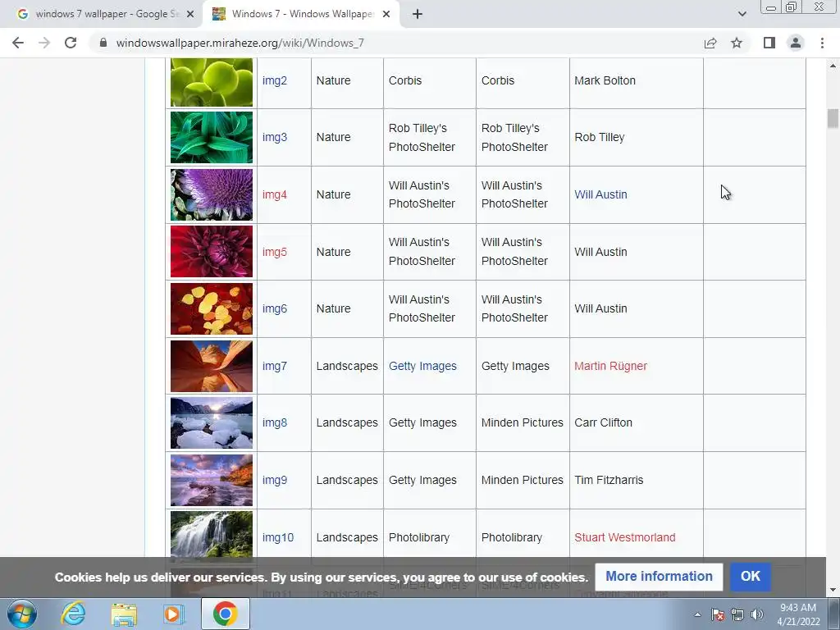Open the img8 link
840x630 pixels.
[275, 422]
